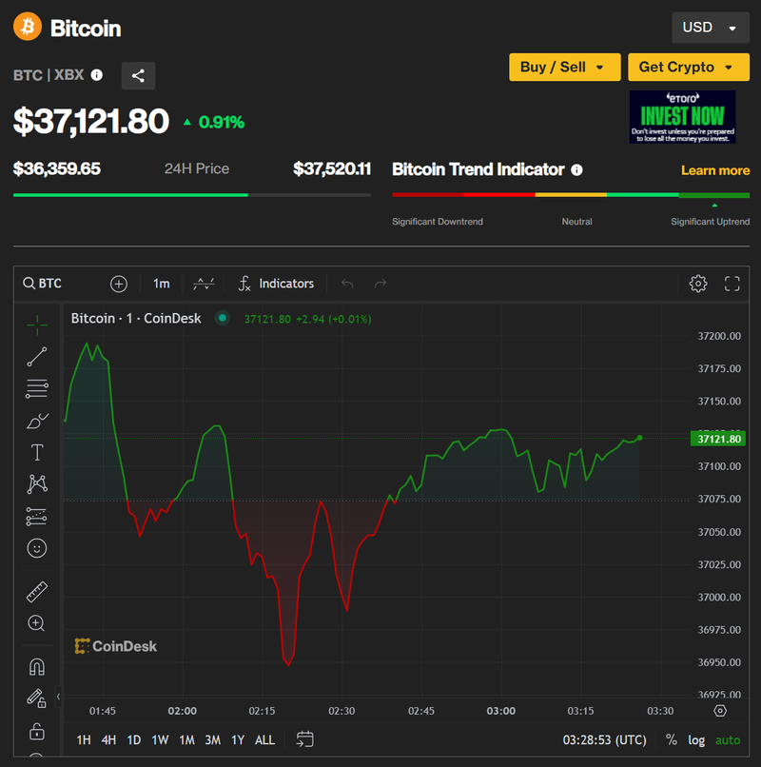The image size is (761, 767).
Task: Click the BTC symbol search field
Action: 57,284
